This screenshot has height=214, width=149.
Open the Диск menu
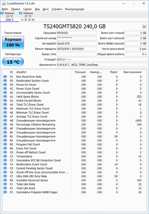[x=46, y=9]
